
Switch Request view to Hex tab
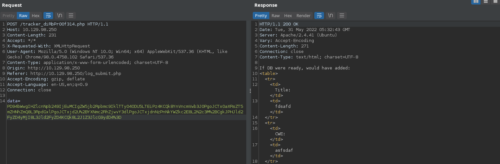(x=36, y=15)
